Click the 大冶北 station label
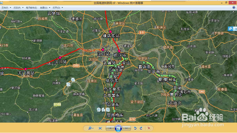The width and height of the screenshot is (237, 133). 175,103
